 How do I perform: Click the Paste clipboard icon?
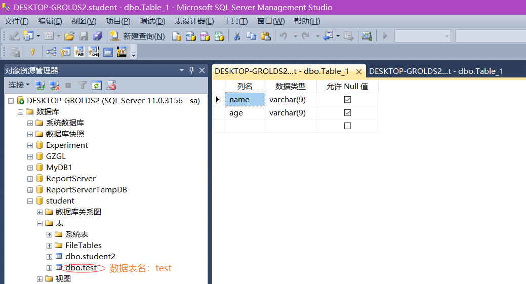pos(266,36)
